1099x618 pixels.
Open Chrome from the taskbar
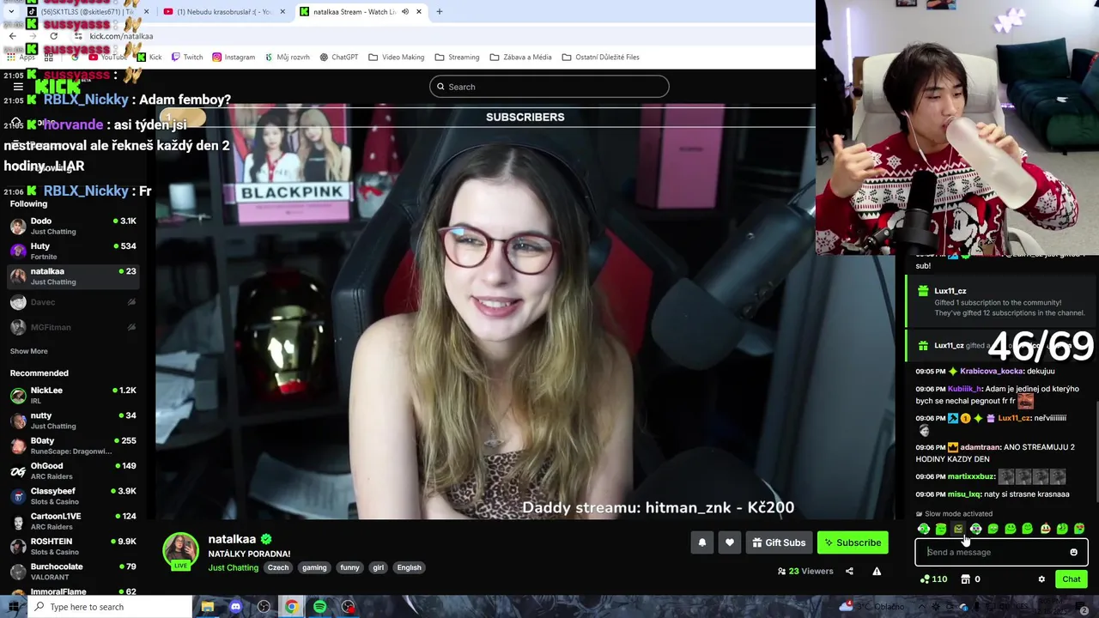[x=292, y=607]
